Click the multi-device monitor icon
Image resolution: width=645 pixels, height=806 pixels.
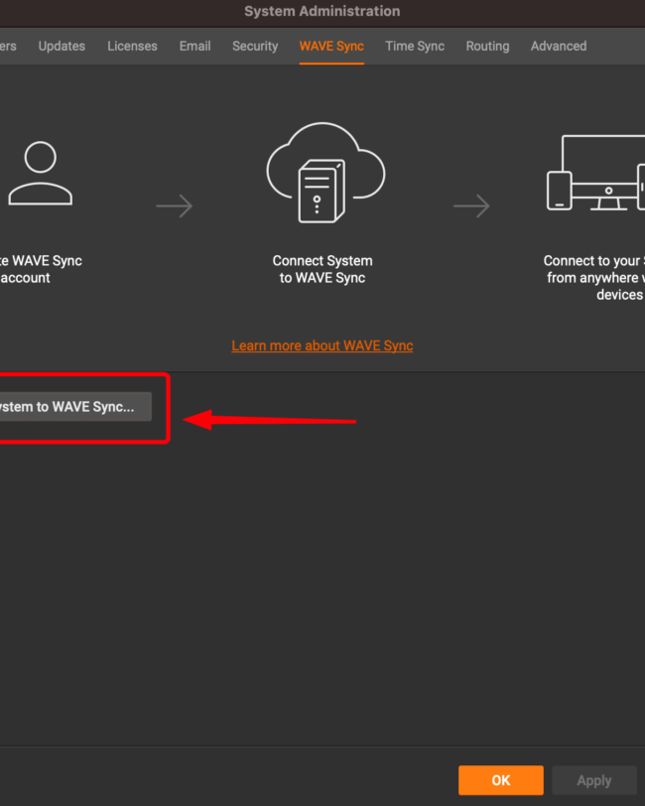click(595, 173)
